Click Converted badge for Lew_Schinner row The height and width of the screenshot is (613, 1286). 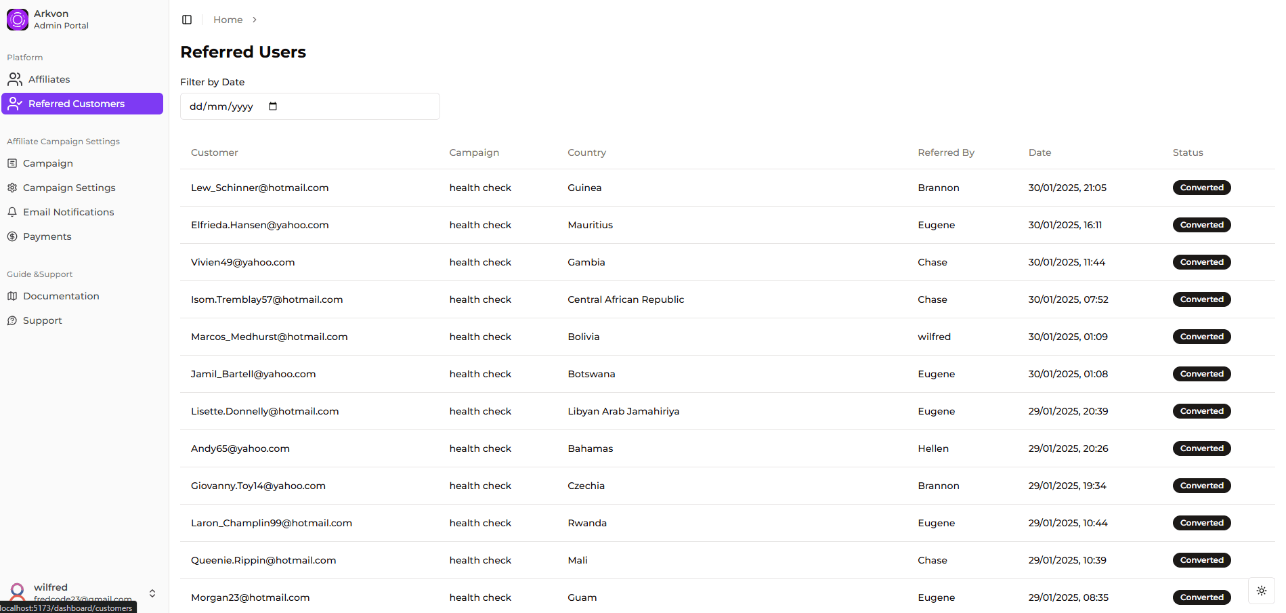tap(1201, 188)
